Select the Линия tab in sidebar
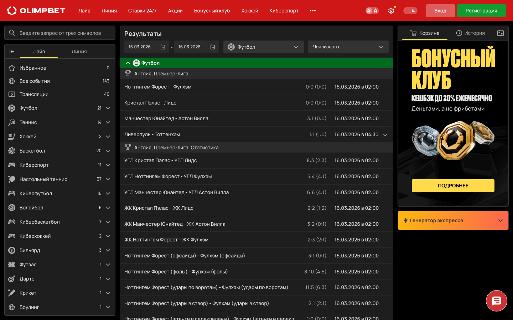 tap(79, 52)
